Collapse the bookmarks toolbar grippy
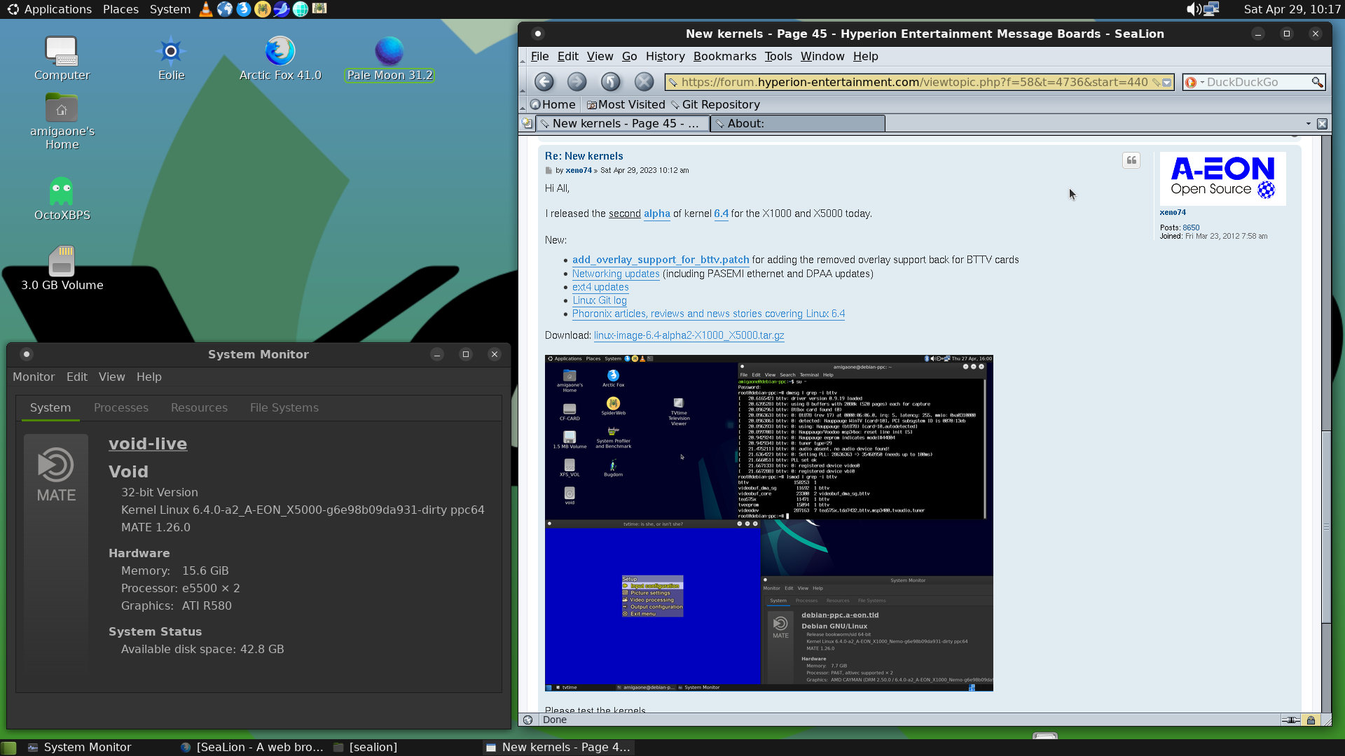1345x756 pixels. click(x=522, y=104)
